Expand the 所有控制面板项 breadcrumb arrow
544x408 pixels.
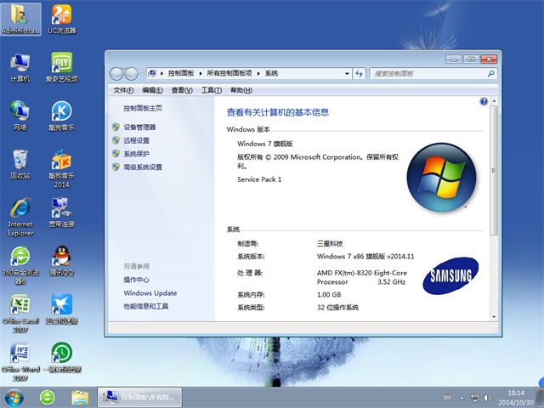[x=258, y=73]
